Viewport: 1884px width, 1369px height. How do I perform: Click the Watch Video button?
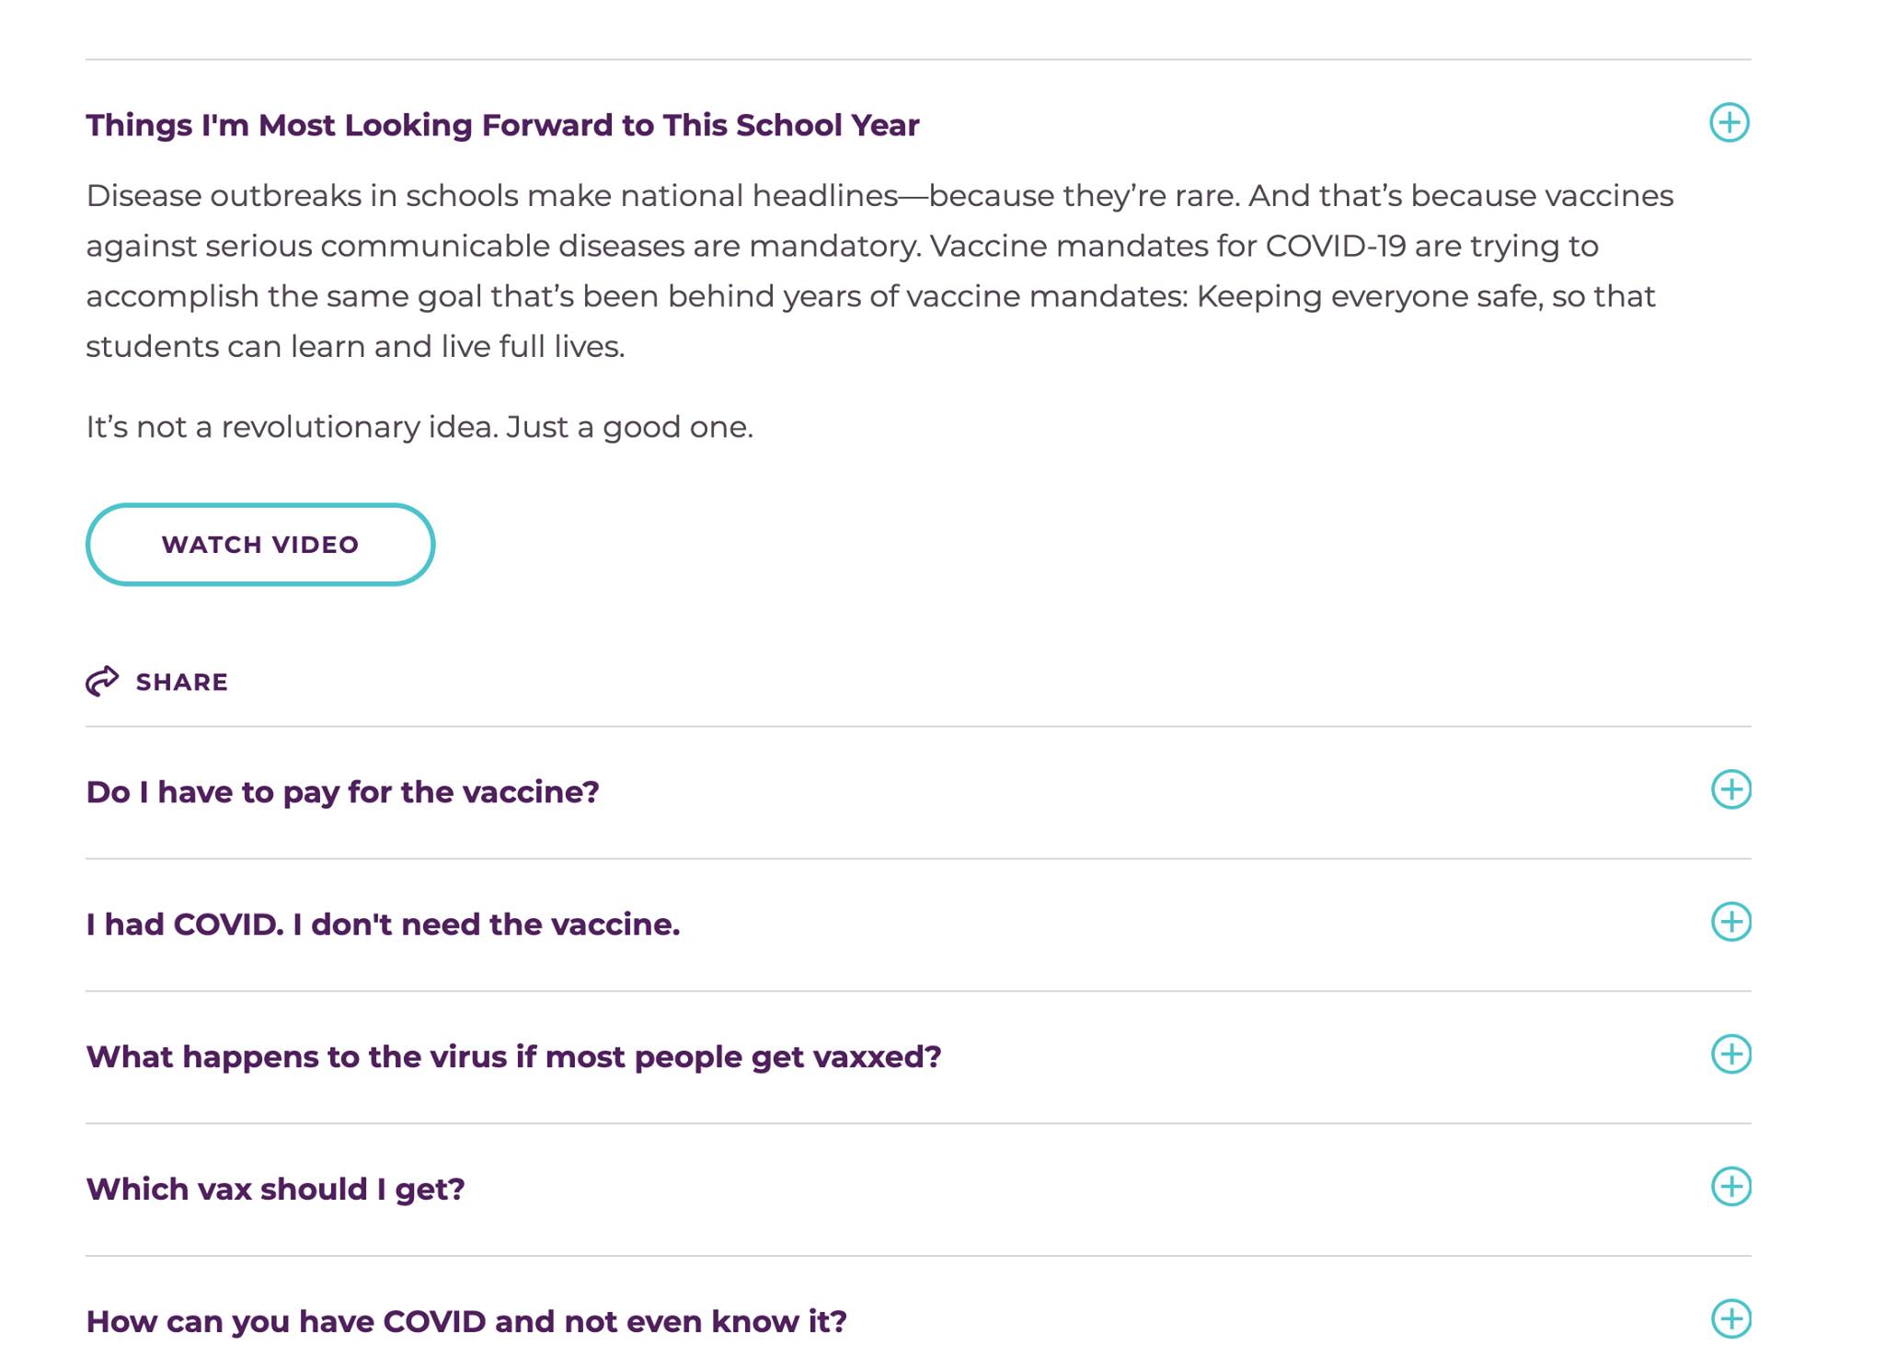260,545
